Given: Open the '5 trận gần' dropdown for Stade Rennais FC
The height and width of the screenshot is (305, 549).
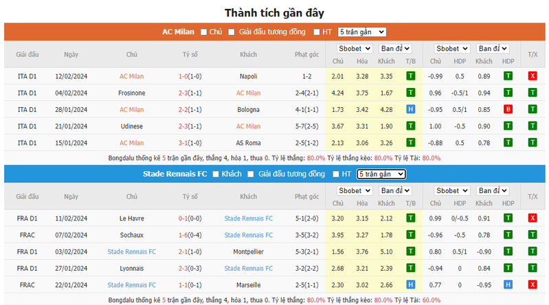Looking at the screenshot, I should pos(381,174).
